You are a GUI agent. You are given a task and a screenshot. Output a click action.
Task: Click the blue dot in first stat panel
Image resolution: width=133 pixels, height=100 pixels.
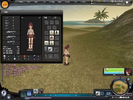pos(13,34)
